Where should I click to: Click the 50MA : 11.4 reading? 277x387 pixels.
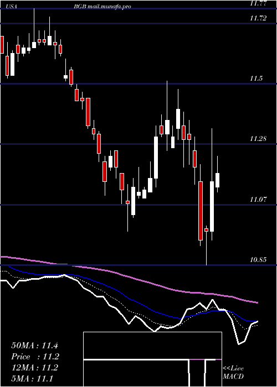34,346
